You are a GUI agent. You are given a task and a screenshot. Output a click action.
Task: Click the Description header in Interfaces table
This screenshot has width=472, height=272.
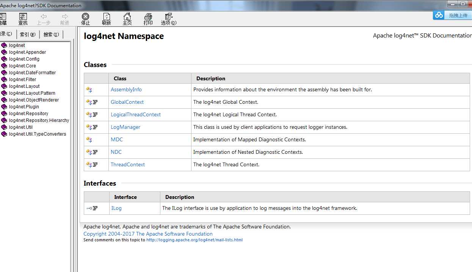point(180,197)
